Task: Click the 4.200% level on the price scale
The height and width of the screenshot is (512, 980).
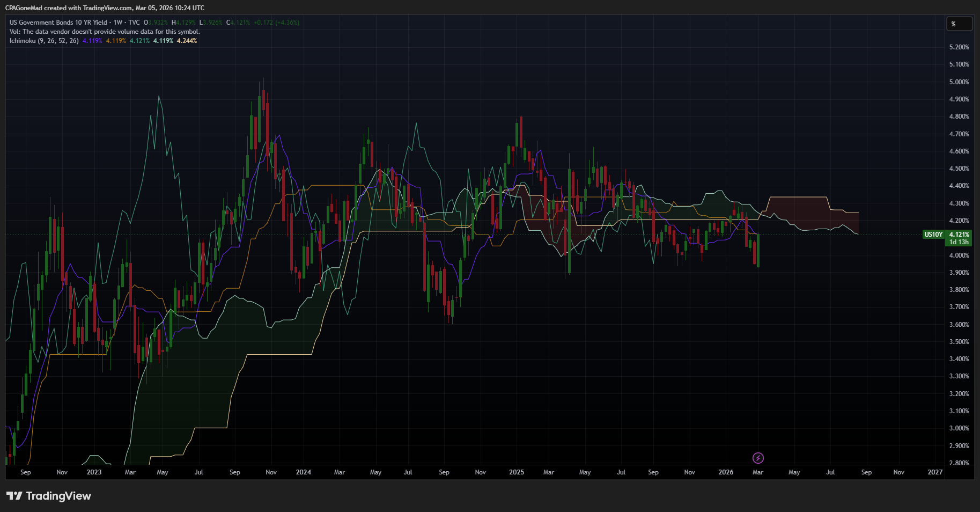Action: pyautogui.click(x=960, y=221)
